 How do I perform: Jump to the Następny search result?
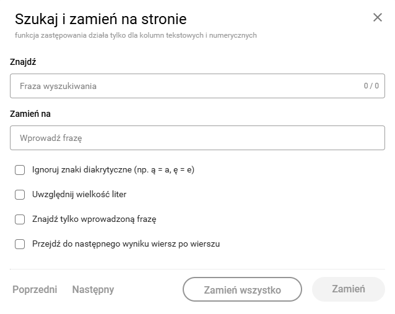point(93,290)
